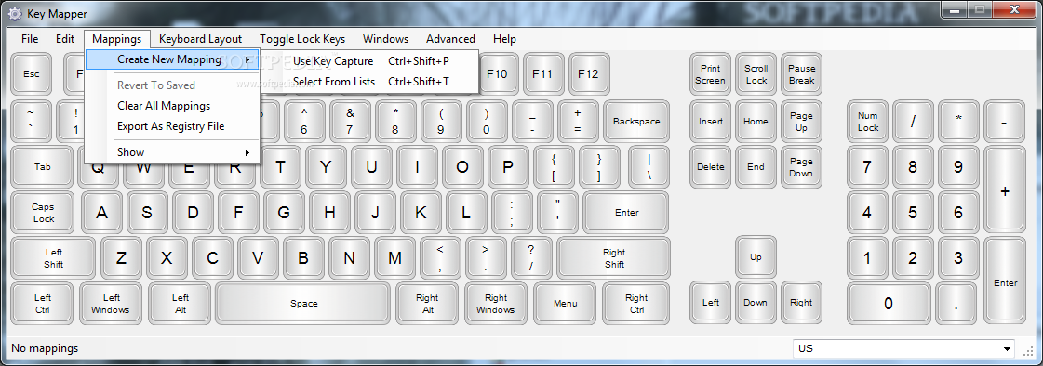Viewport: 1043px width, 366px height.
Task: Click the Right Shift key
Action: pyautogui.click(x=614, y=258)
